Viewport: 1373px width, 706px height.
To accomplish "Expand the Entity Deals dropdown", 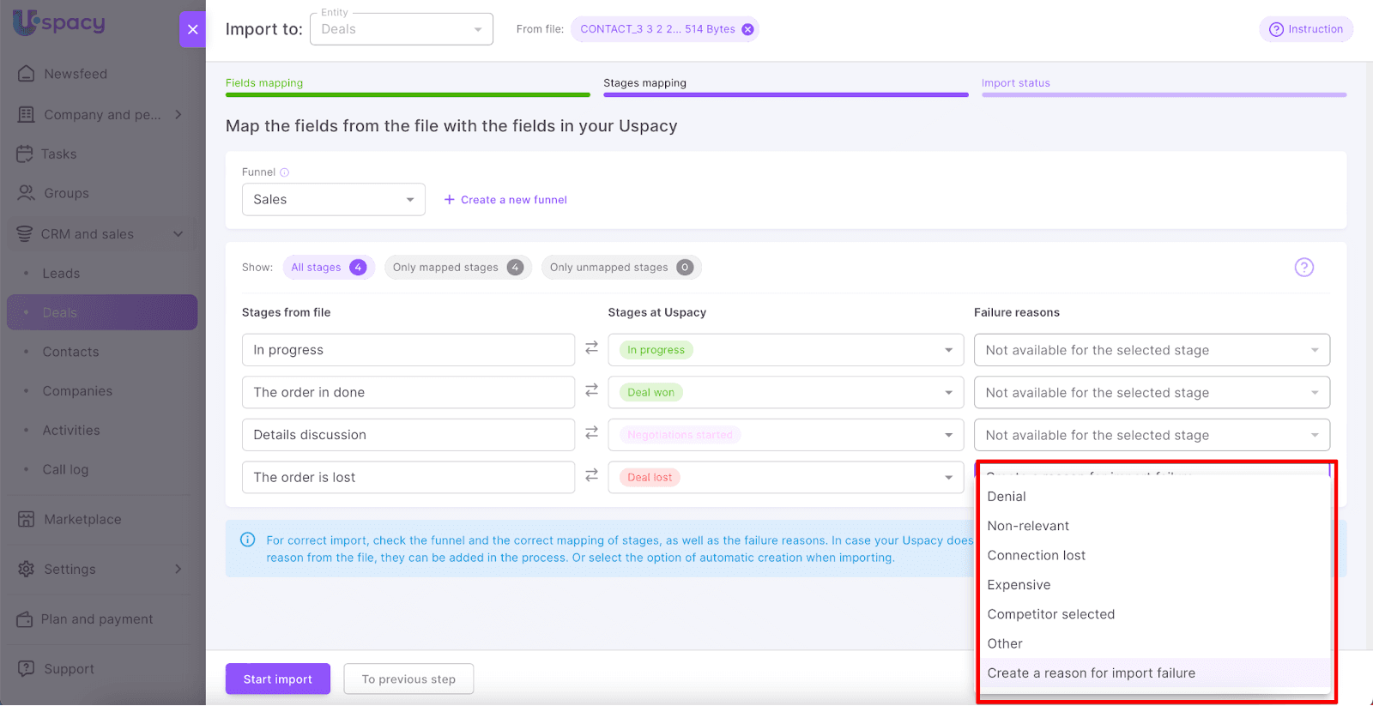I will pyautogui.click(x=401, y=29).
